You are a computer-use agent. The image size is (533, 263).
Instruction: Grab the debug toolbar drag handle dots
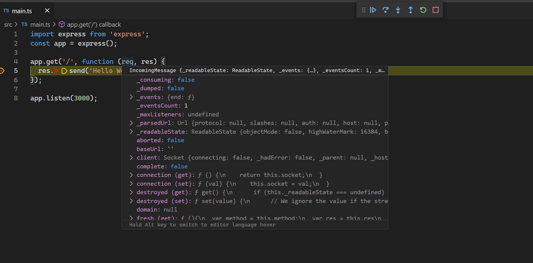[364, 10]
